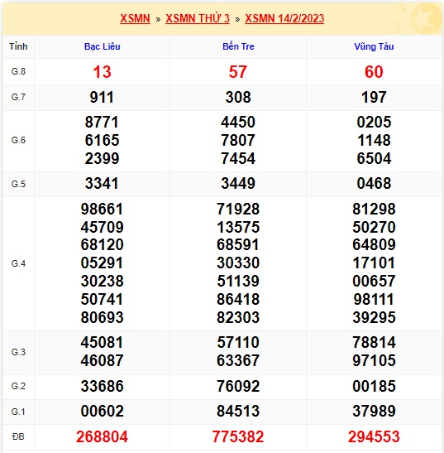Click the Vũng Tàu province link
The height and width of the screenshot is (453, 444).
(x=374, y=46)
